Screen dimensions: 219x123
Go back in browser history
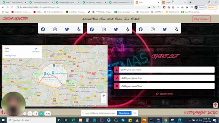click(3, 7)
